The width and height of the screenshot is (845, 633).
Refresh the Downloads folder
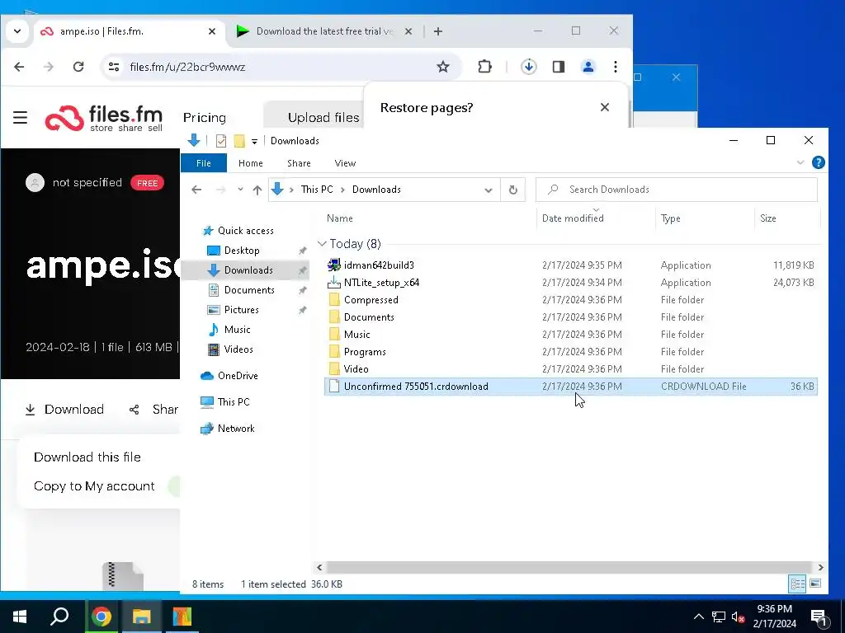[513, 190]
